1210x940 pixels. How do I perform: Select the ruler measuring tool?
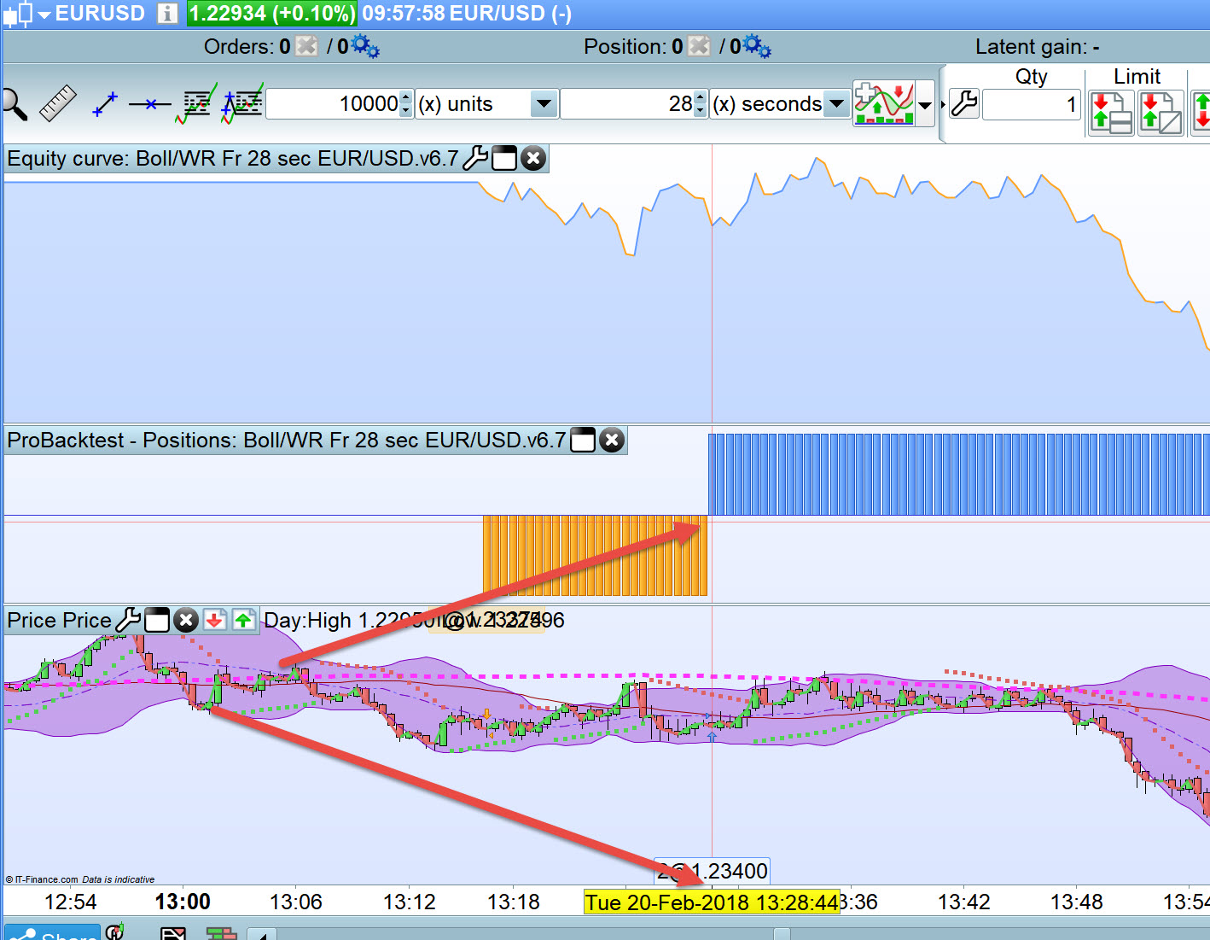(58, 104)
